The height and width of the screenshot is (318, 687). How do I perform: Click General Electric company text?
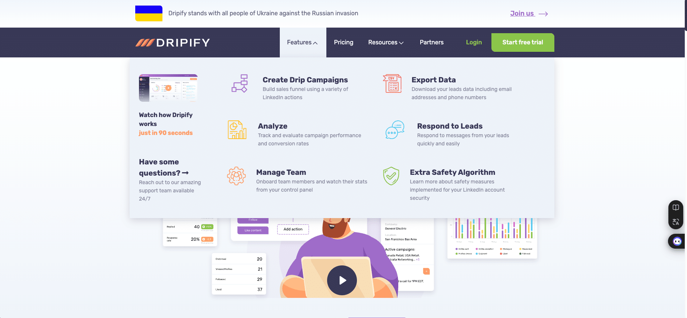point(396,229)
